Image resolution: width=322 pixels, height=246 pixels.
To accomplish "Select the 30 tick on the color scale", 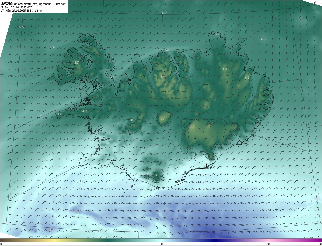I will click(x=268, y=244).
